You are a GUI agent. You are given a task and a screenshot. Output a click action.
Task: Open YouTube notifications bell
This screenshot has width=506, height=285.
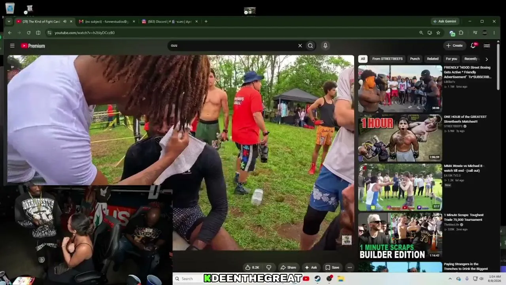point(473,46)
